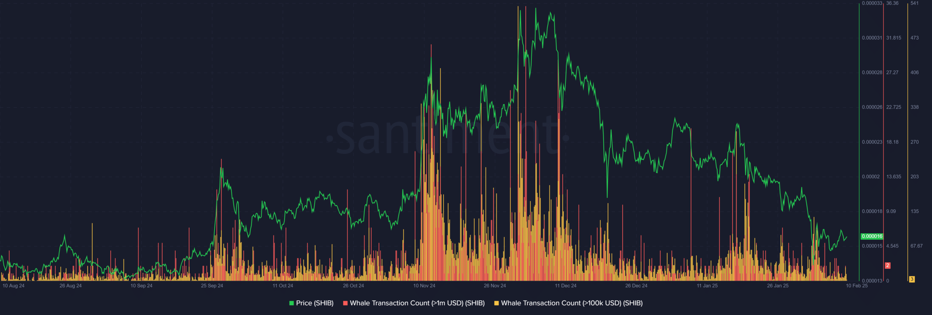Click the 0.000031 price axis label

coord(872,38)
